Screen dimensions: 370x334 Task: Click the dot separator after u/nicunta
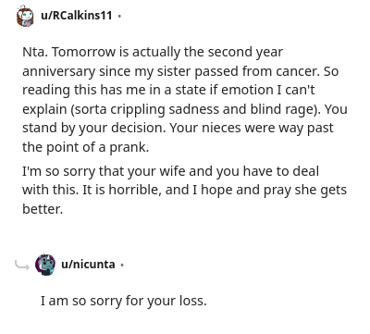pyautogui.click(x=122, y=265)
